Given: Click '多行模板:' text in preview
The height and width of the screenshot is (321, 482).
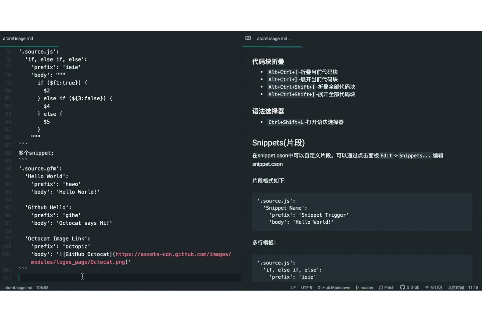Looking at the screenshot, I should tap(264, 242).
